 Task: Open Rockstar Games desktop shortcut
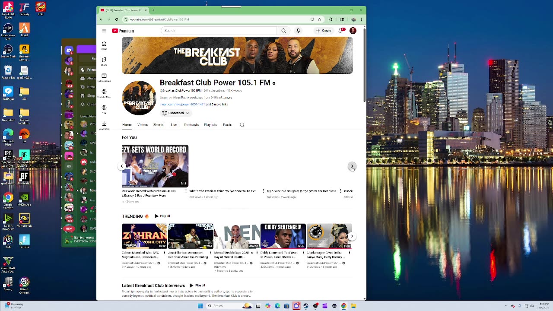point(24,53)
